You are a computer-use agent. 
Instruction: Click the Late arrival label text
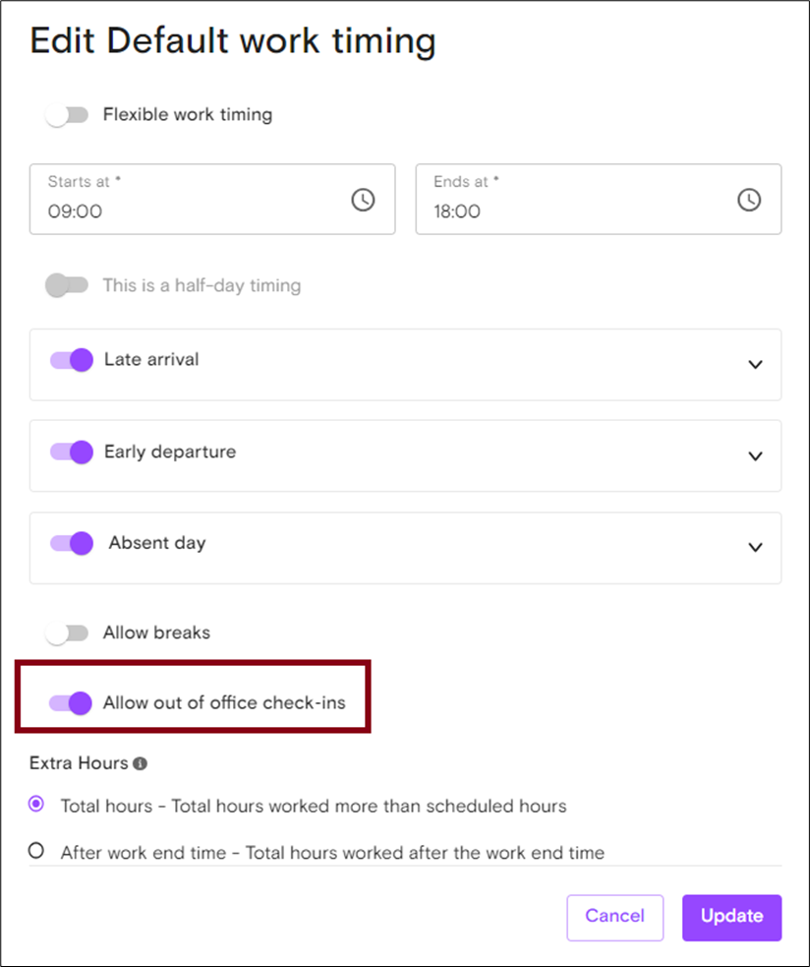point(151,359)
